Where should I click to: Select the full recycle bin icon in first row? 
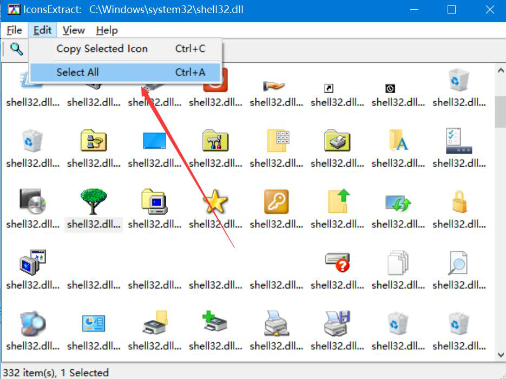click(458, 80)
